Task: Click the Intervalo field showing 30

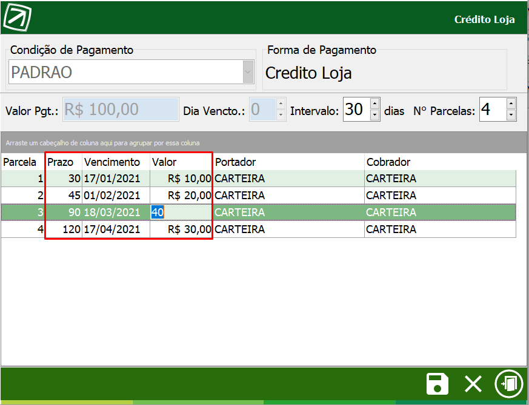Action: point(356,109)
